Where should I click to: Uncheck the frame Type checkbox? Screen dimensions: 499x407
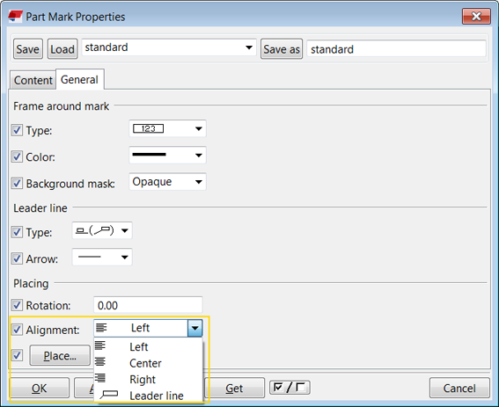(x=17, y=130)
